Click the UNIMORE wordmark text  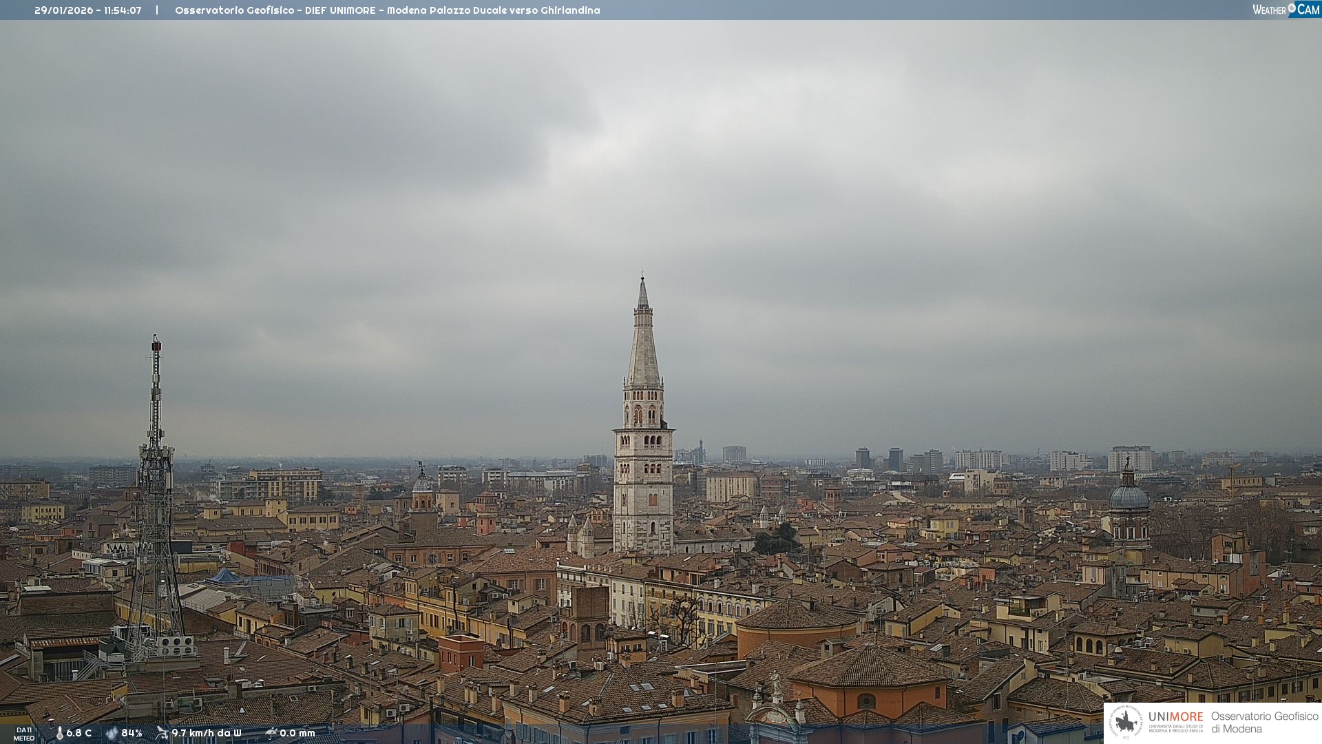tap(1175, 717)
